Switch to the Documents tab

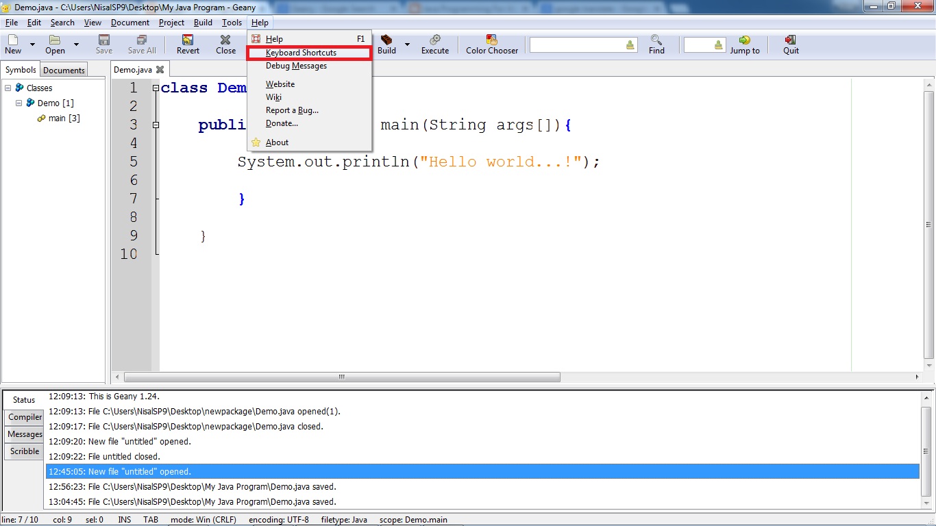[x=63, y=69]
